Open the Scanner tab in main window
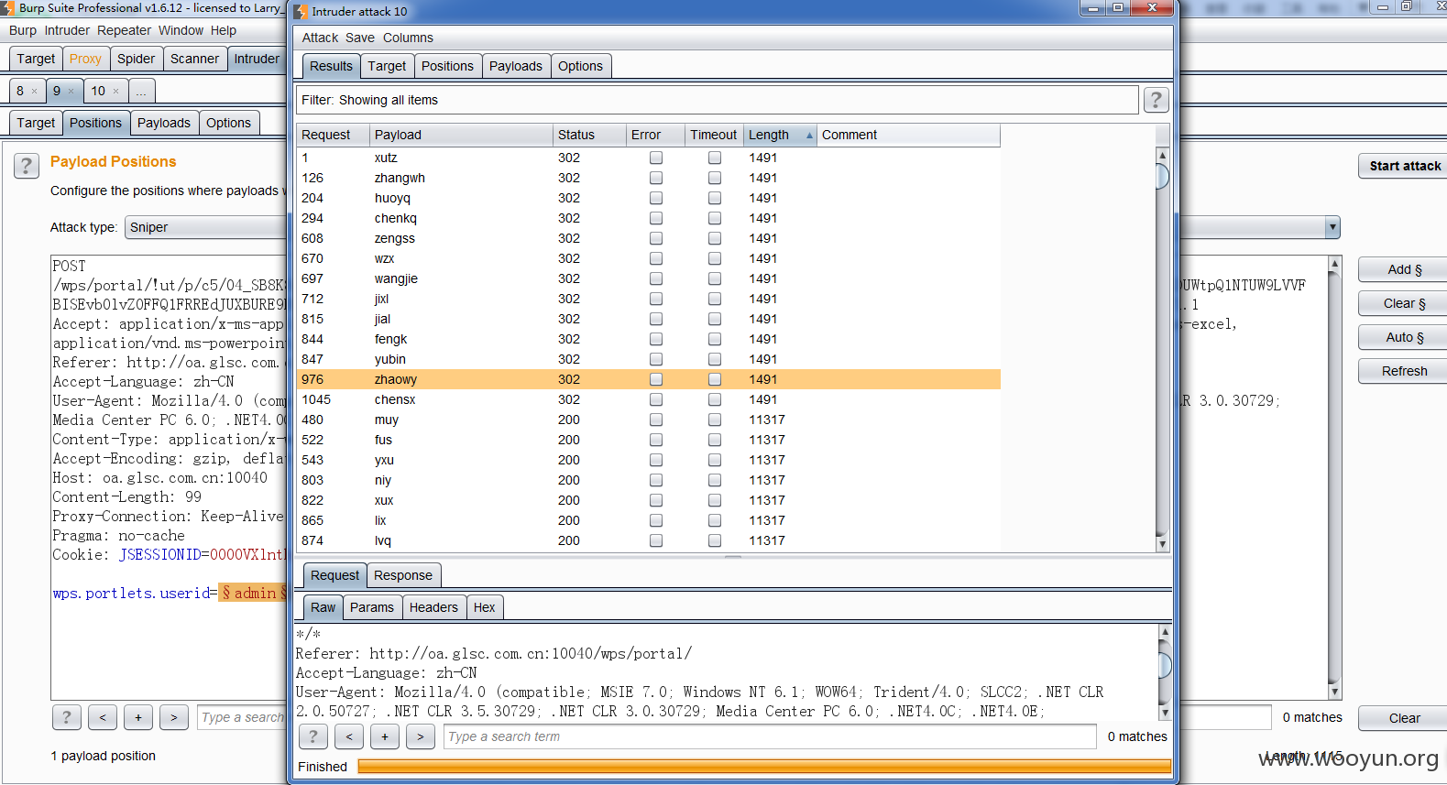 point(195,59)
